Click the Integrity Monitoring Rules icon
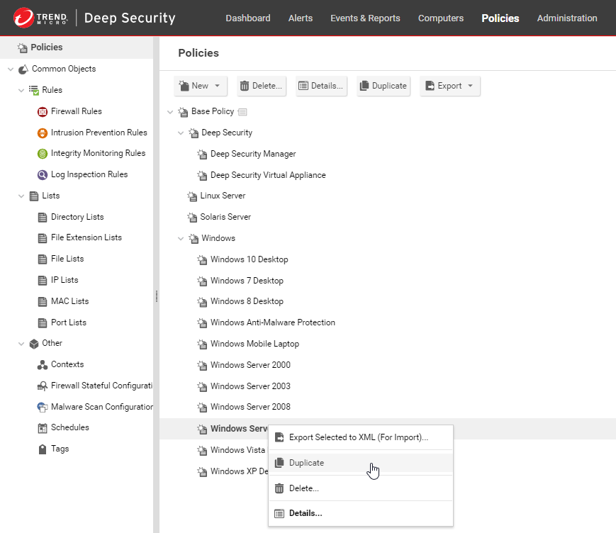The image size is (616, 533). coord(43,154)
